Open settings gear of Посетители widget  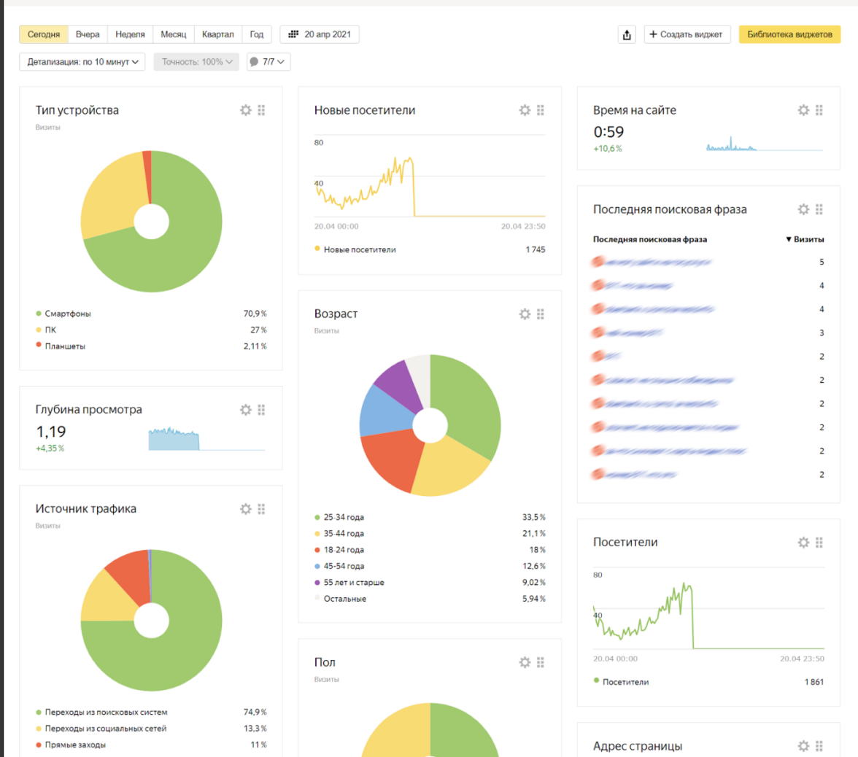click(x=803, y=542)
